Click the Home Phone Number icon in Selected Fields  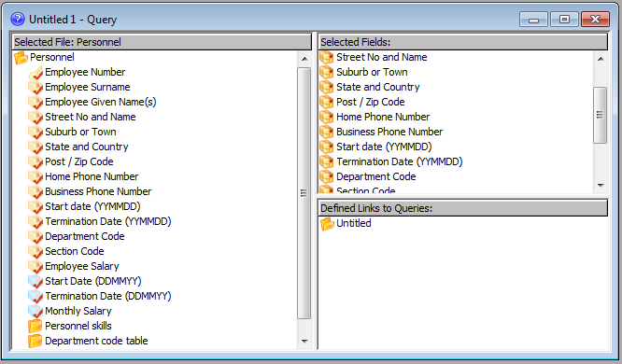pos(327,117)
